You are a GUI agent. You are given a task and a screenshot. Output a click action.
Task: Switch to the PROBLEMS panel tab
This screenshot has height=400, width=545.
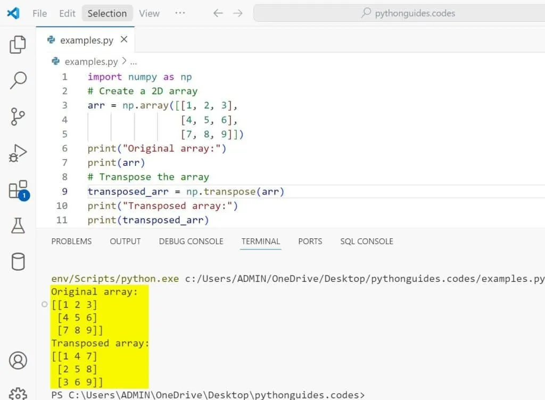[x=71, y=241]
